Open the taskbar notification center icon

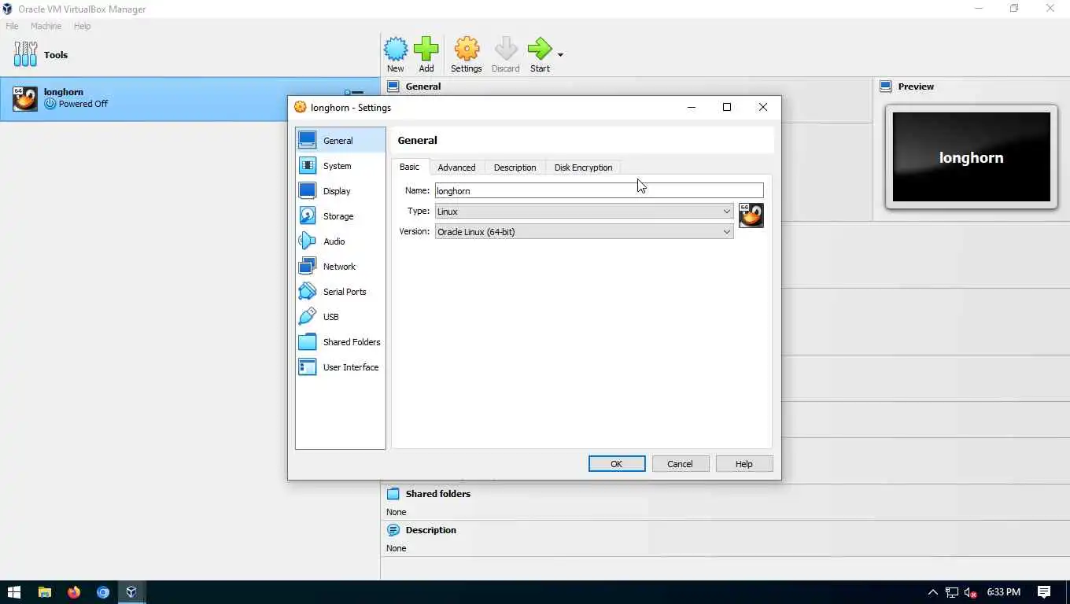pos(1044,592)
